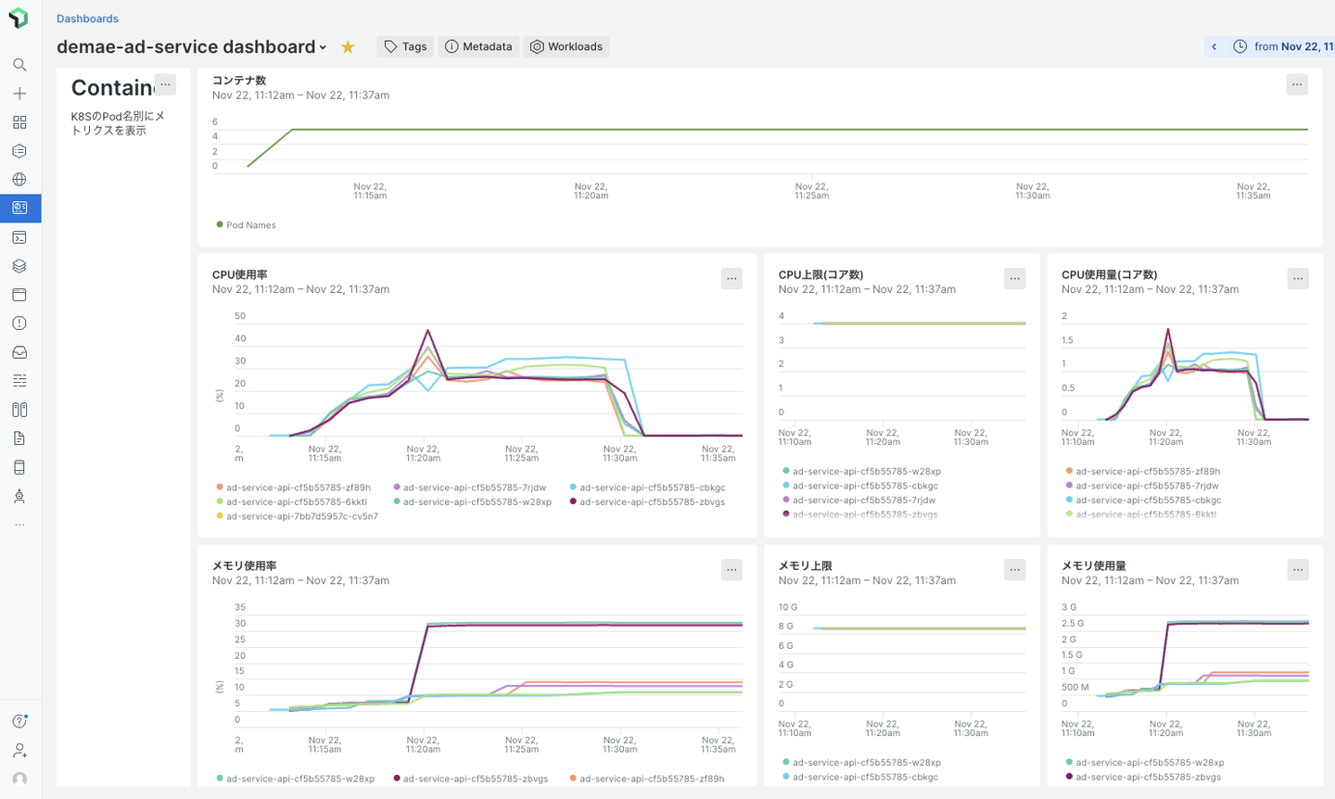Open the search icon in the left sidebar
This screenshot has height=799, width=1335.
point(19,65)
